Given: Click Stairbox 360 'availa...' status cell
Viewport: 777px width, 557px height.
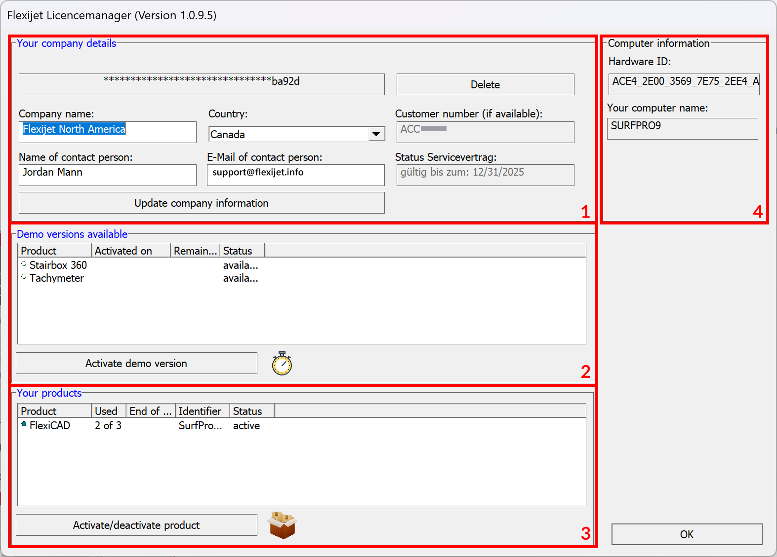Looking at the screenshot, I should click(241, 265).
